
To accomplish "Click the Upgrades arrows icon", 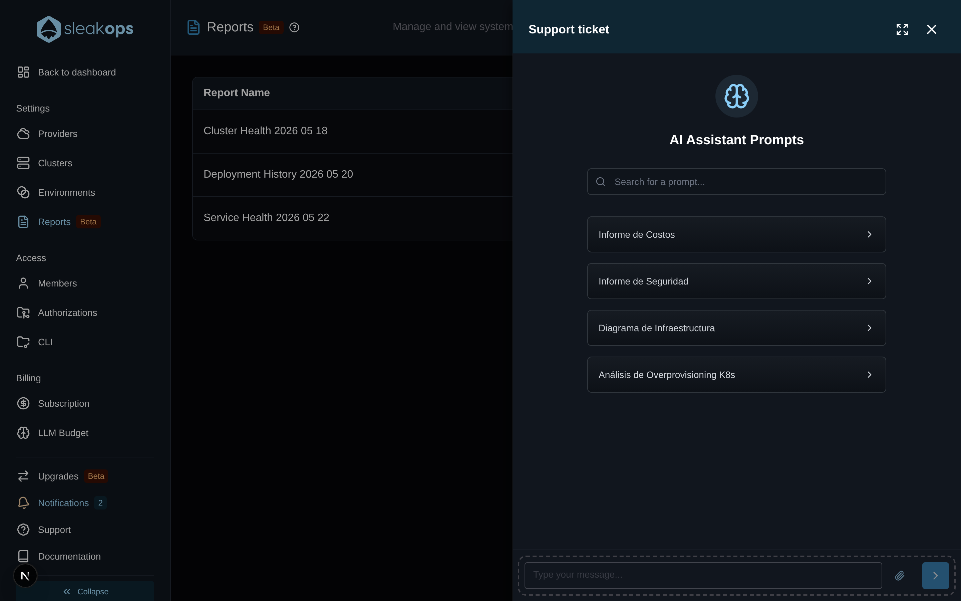I will click(x=23, y=476).
